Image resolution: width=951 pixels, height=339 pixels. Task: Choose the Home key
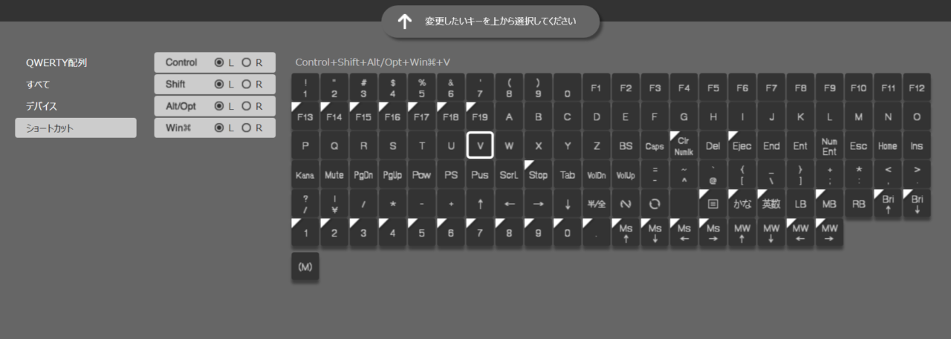tap(888, 146)
